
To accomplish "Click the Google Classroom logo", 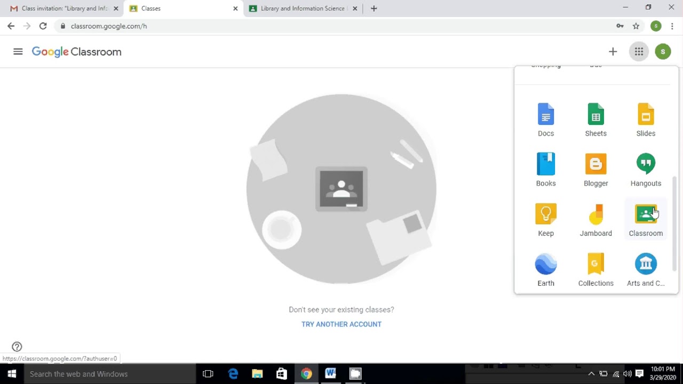I will click(x=77, y=52).
